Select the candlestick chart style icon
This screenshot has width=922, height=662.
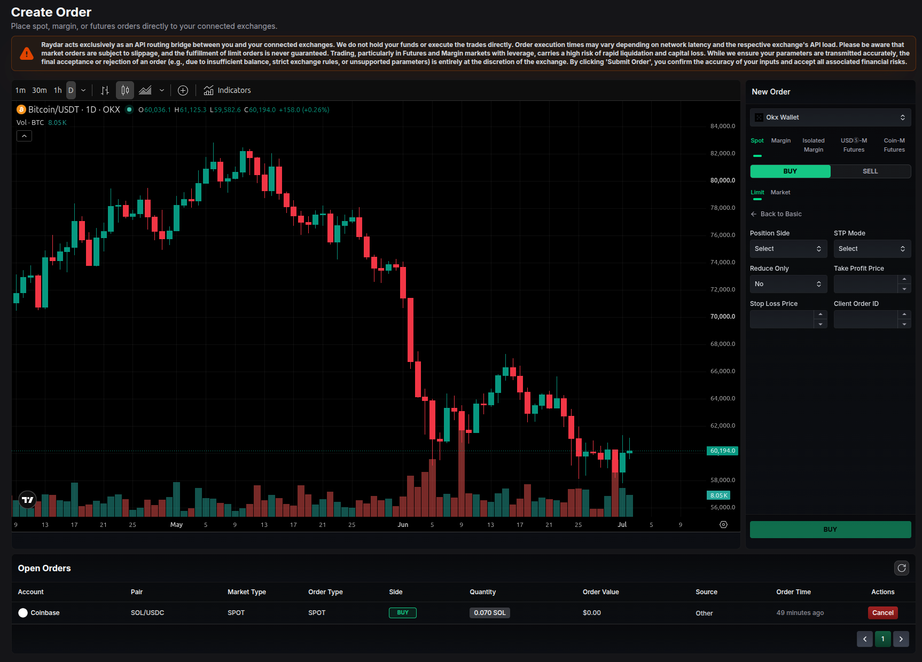(x=125, y=90)
